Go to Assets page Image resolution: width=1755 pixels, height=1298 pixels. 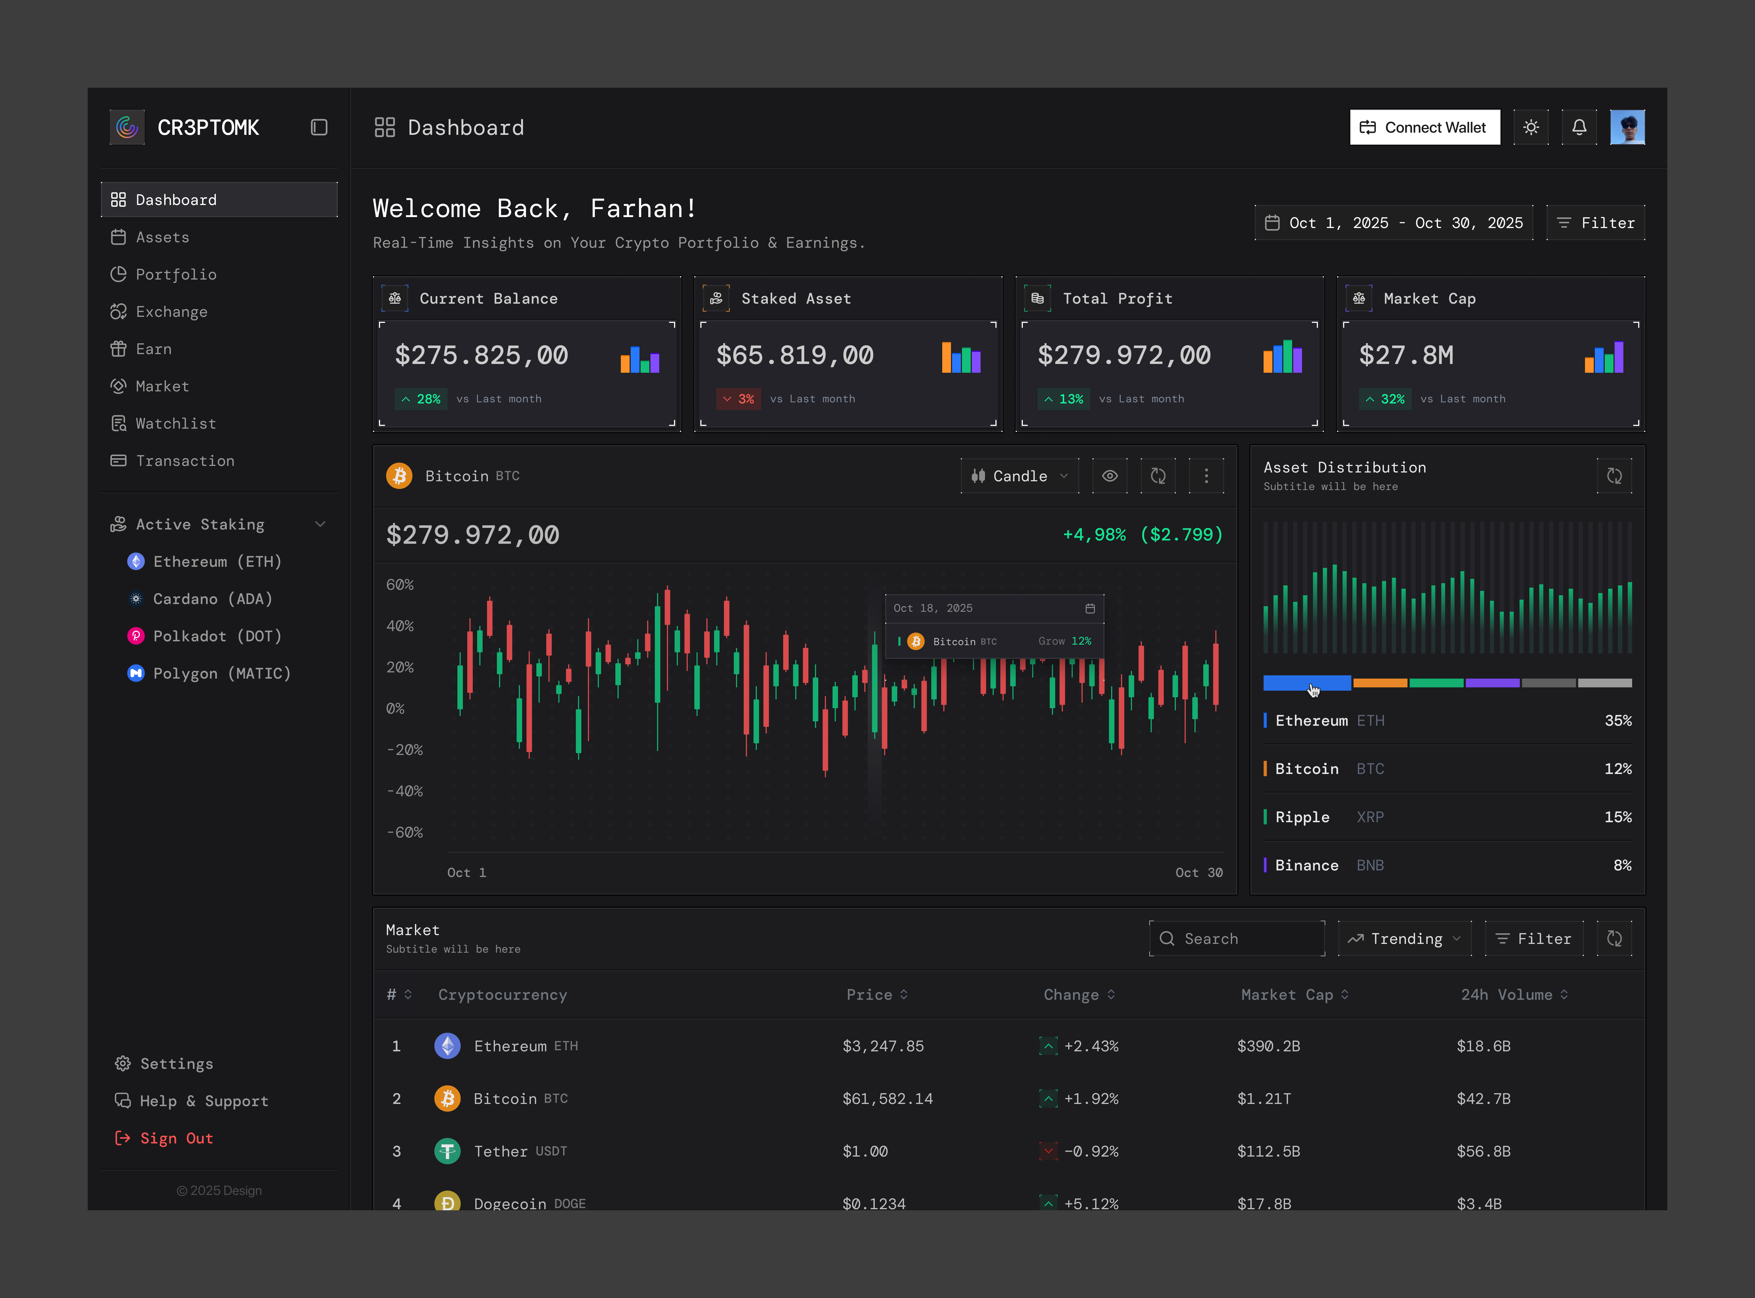pos(219,237)
